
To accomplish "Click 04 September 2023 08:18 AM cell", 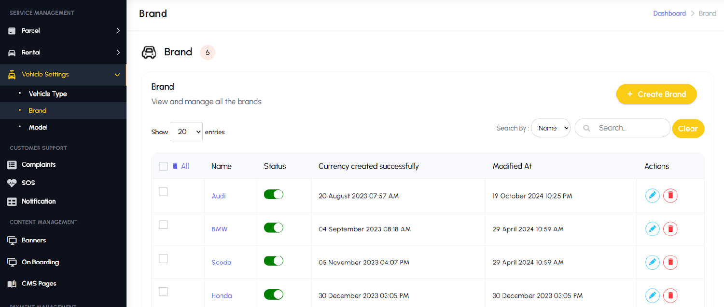I will click(365, 229).
